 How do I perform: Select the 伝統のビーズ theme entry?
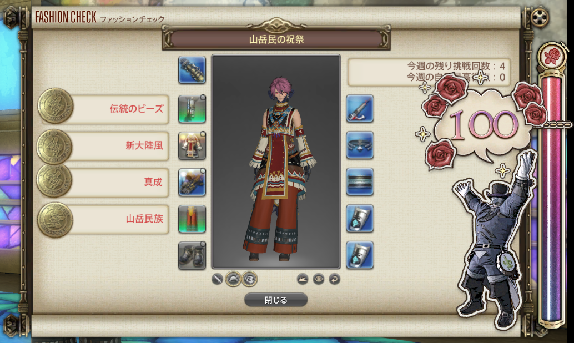[104, 109]
